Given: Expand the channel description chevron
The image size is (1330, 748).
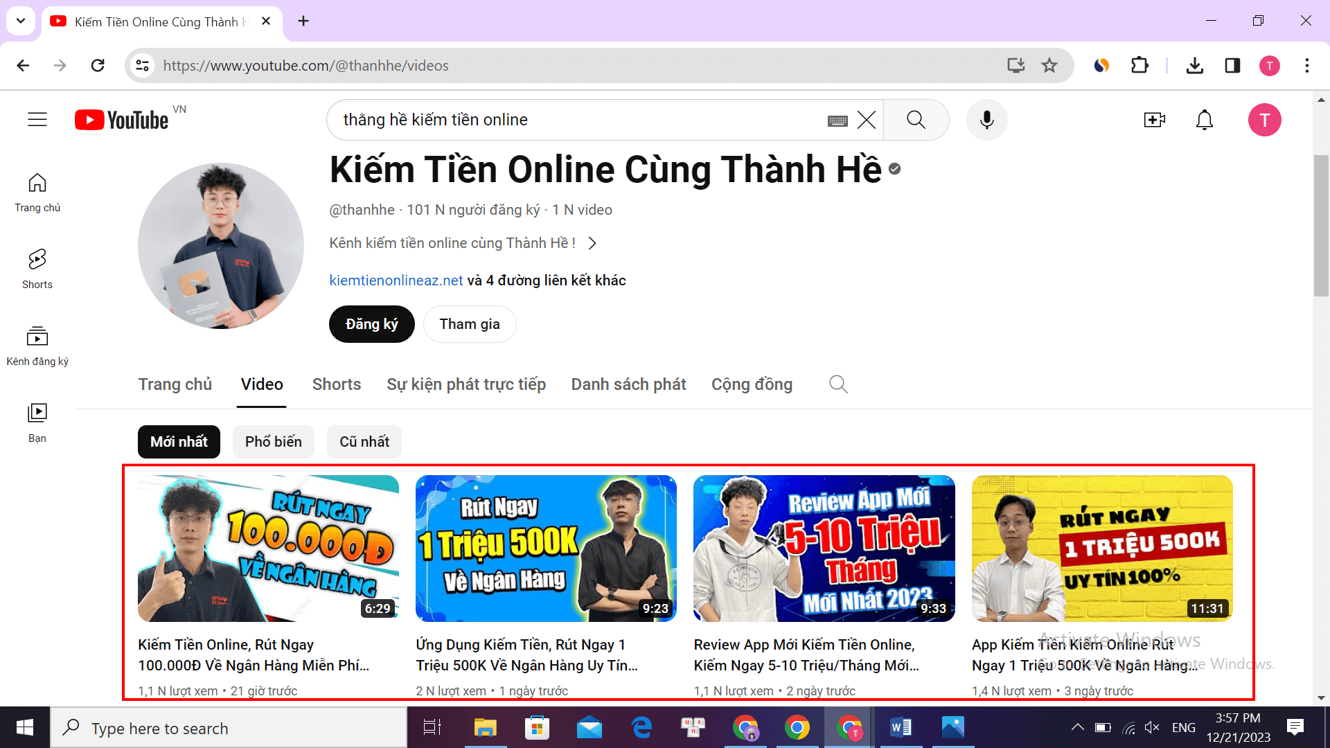Looking at the screenshot, I should (x=592, y=243).
